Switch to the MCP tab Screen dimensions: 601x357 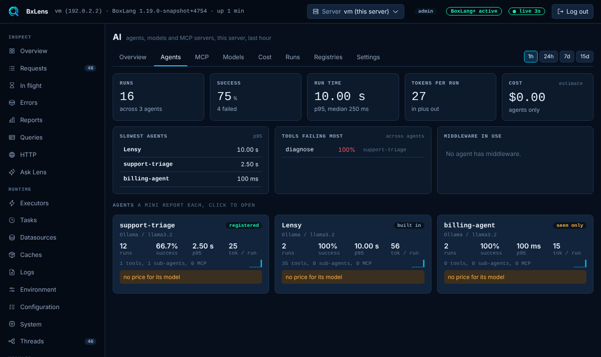202,57
